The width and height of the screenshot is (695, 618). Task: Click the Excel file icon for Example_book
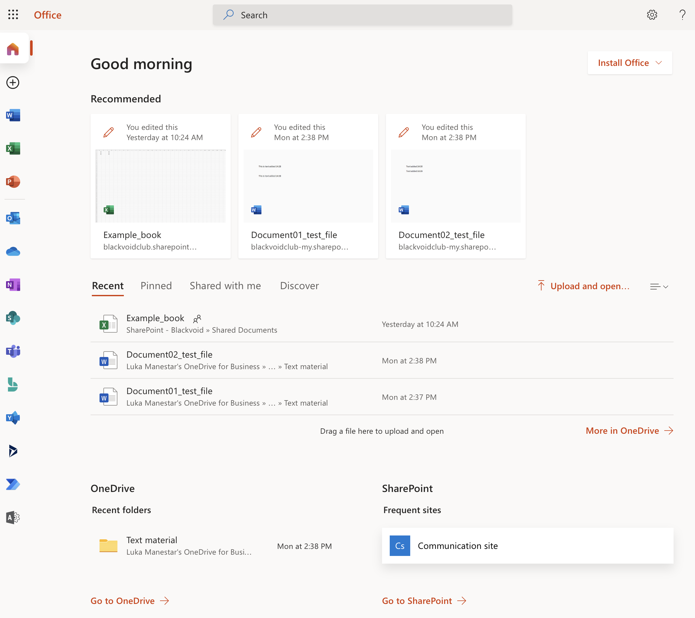pyautogui.click(x=108, y=324)
